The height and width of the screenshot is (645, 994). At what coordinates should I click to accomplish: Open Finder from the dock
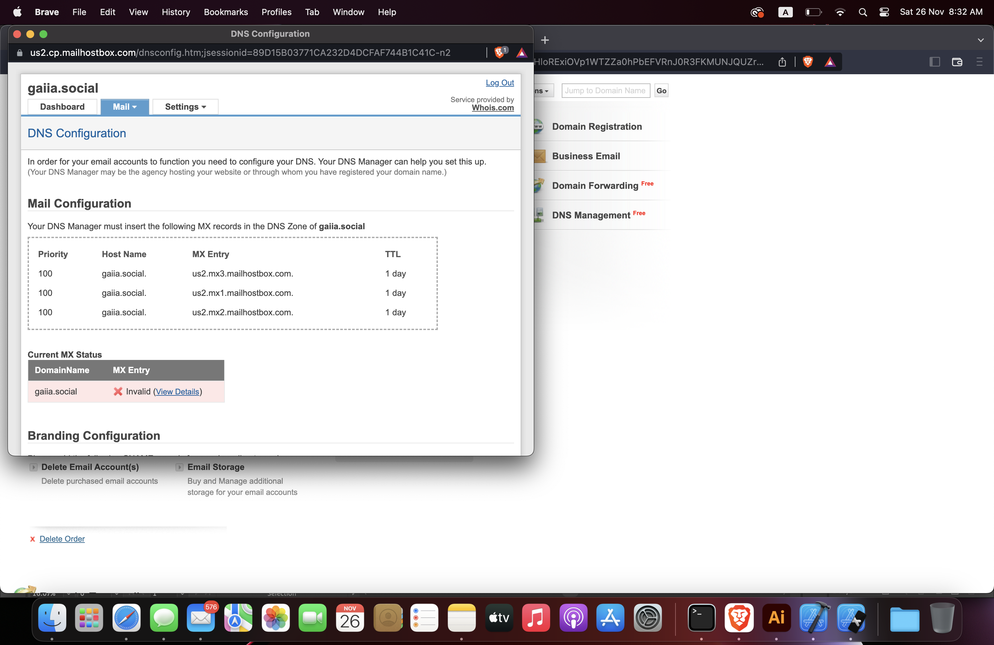[52, 618]
